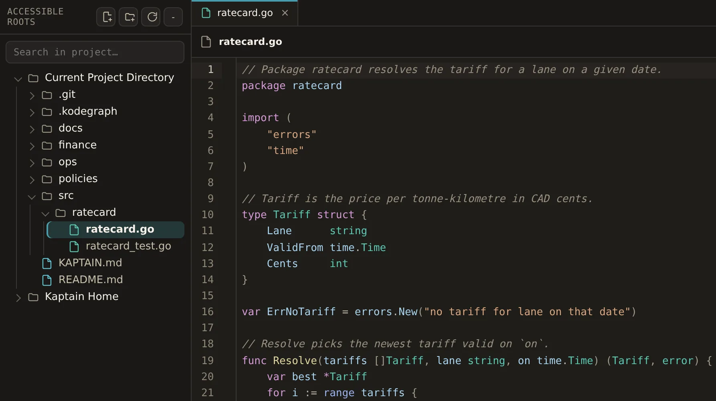This screenshot has width=716, height=401.
Task: Collapse Current Project Directory chevron
Action: point(18,78)
